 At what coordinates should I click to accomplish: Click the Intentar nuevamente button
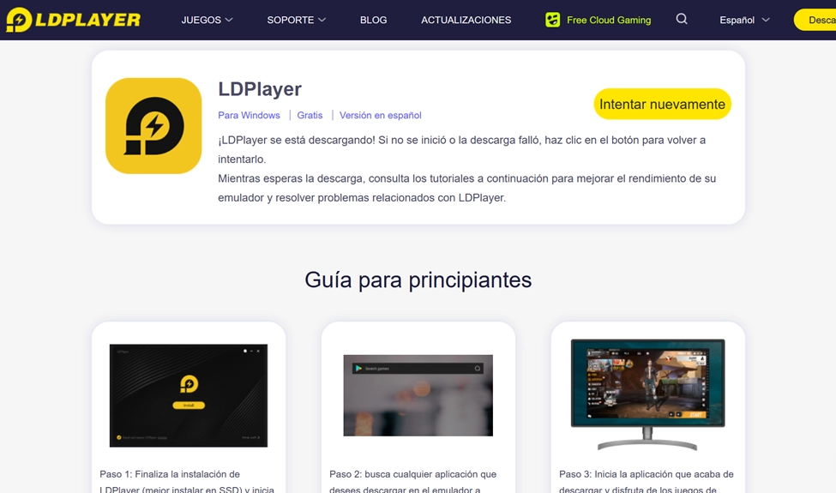click(x=662, y=104)
